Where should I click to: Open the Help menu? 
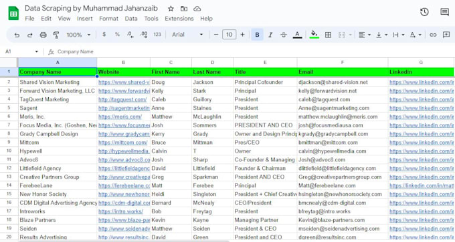(x=206, y=19)
